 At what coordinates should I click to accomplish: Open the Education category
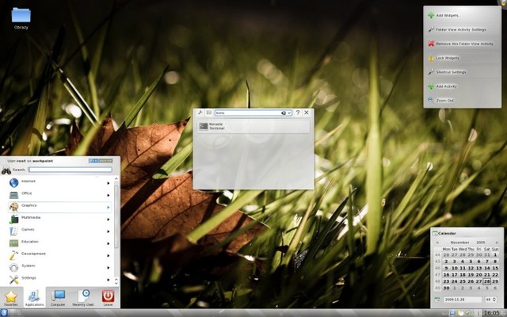(x=60, y=243)
